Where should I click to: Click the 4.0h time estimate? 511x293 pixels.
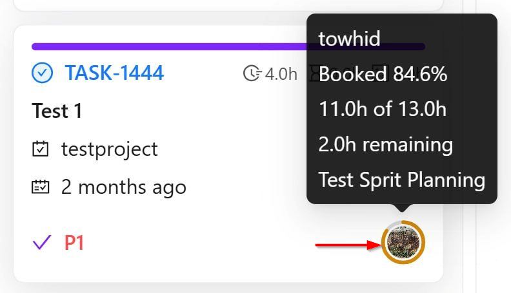point(281,74)
